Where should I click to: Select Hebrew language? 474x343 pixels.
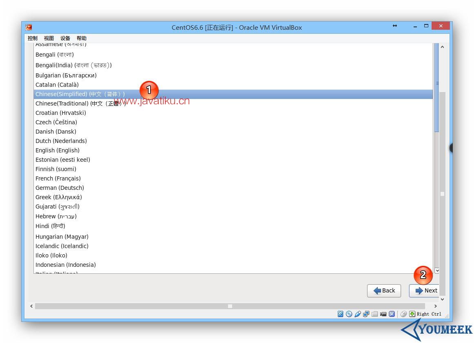(x=233, y=216)
